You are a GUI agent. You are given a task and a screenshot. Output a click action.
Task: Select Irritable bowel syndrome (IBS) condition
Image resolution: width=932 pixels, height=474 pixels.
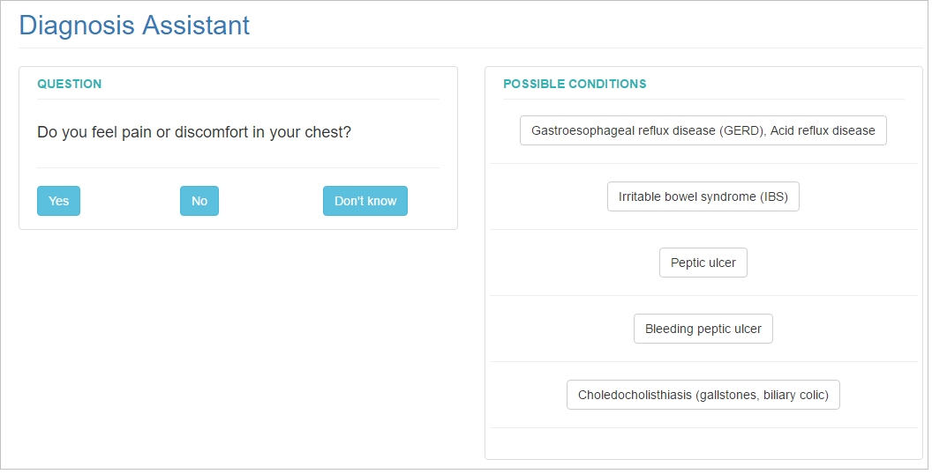[x=703, y=196]
